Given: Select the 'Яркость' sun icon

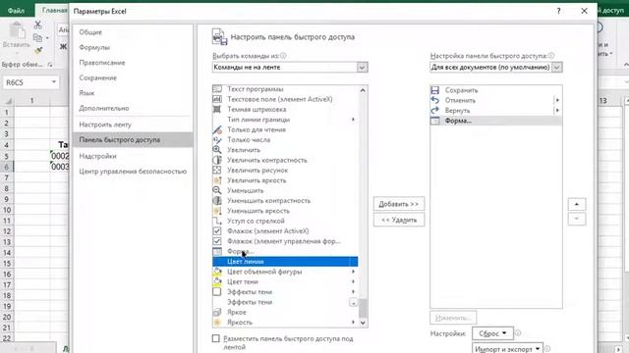Looking at the screenshot, I should click(217, 323).
